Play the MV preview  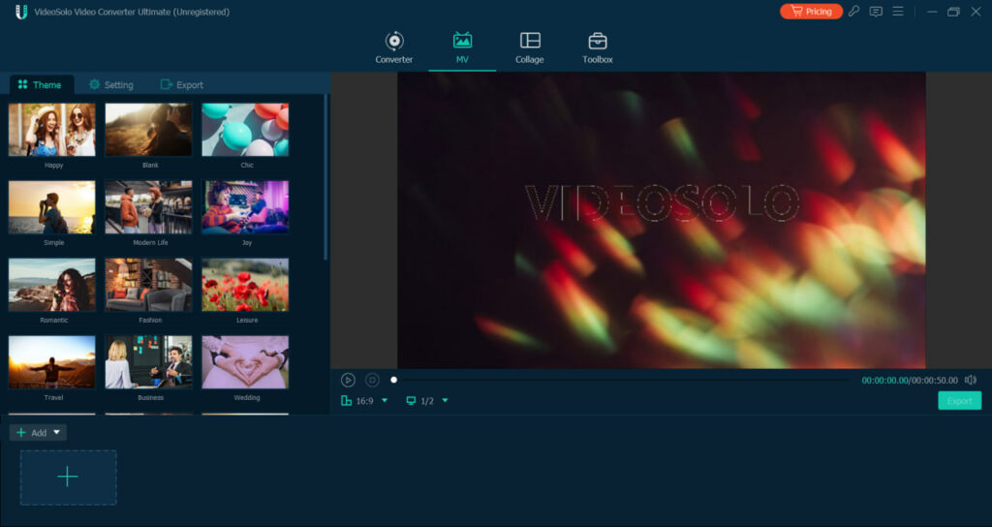coord(348,380)
